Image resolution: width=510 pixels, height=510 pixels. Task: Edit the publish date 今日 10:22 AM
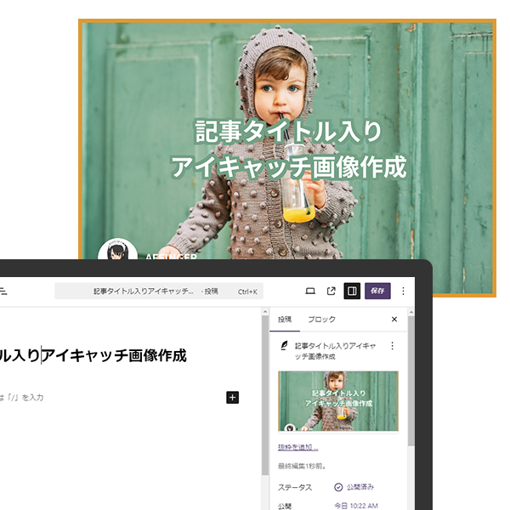coord(356,506)
